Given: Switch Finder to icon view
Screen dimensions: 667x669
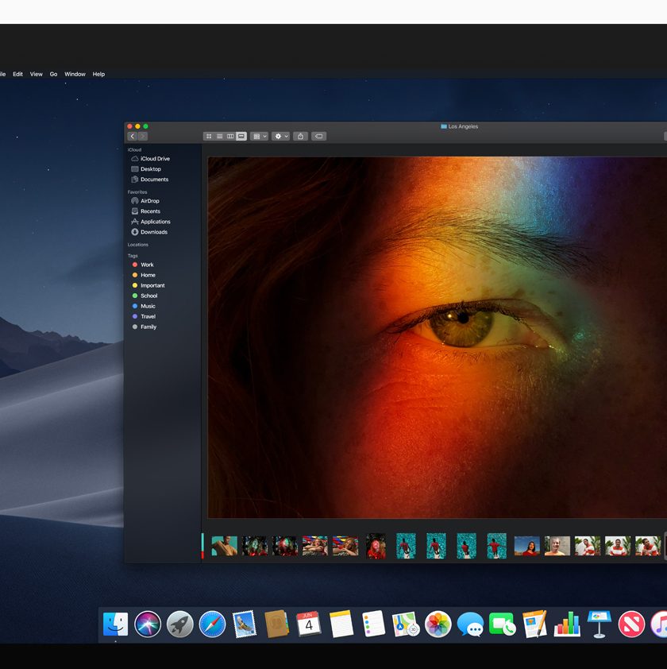Looking at the screenshot, I should coord(209,137).
